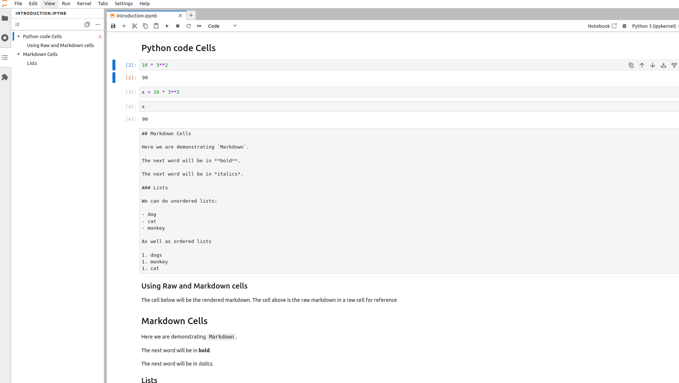Collapse the Python code Cells tree section
Image resolution: width=679 pixels, height=383 pixels.
[19, 36]
